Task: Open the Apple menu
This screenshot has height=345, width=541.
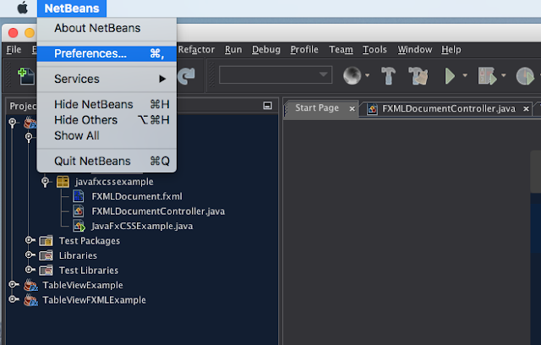Action: pyautogui.click(x=23, y=8)
